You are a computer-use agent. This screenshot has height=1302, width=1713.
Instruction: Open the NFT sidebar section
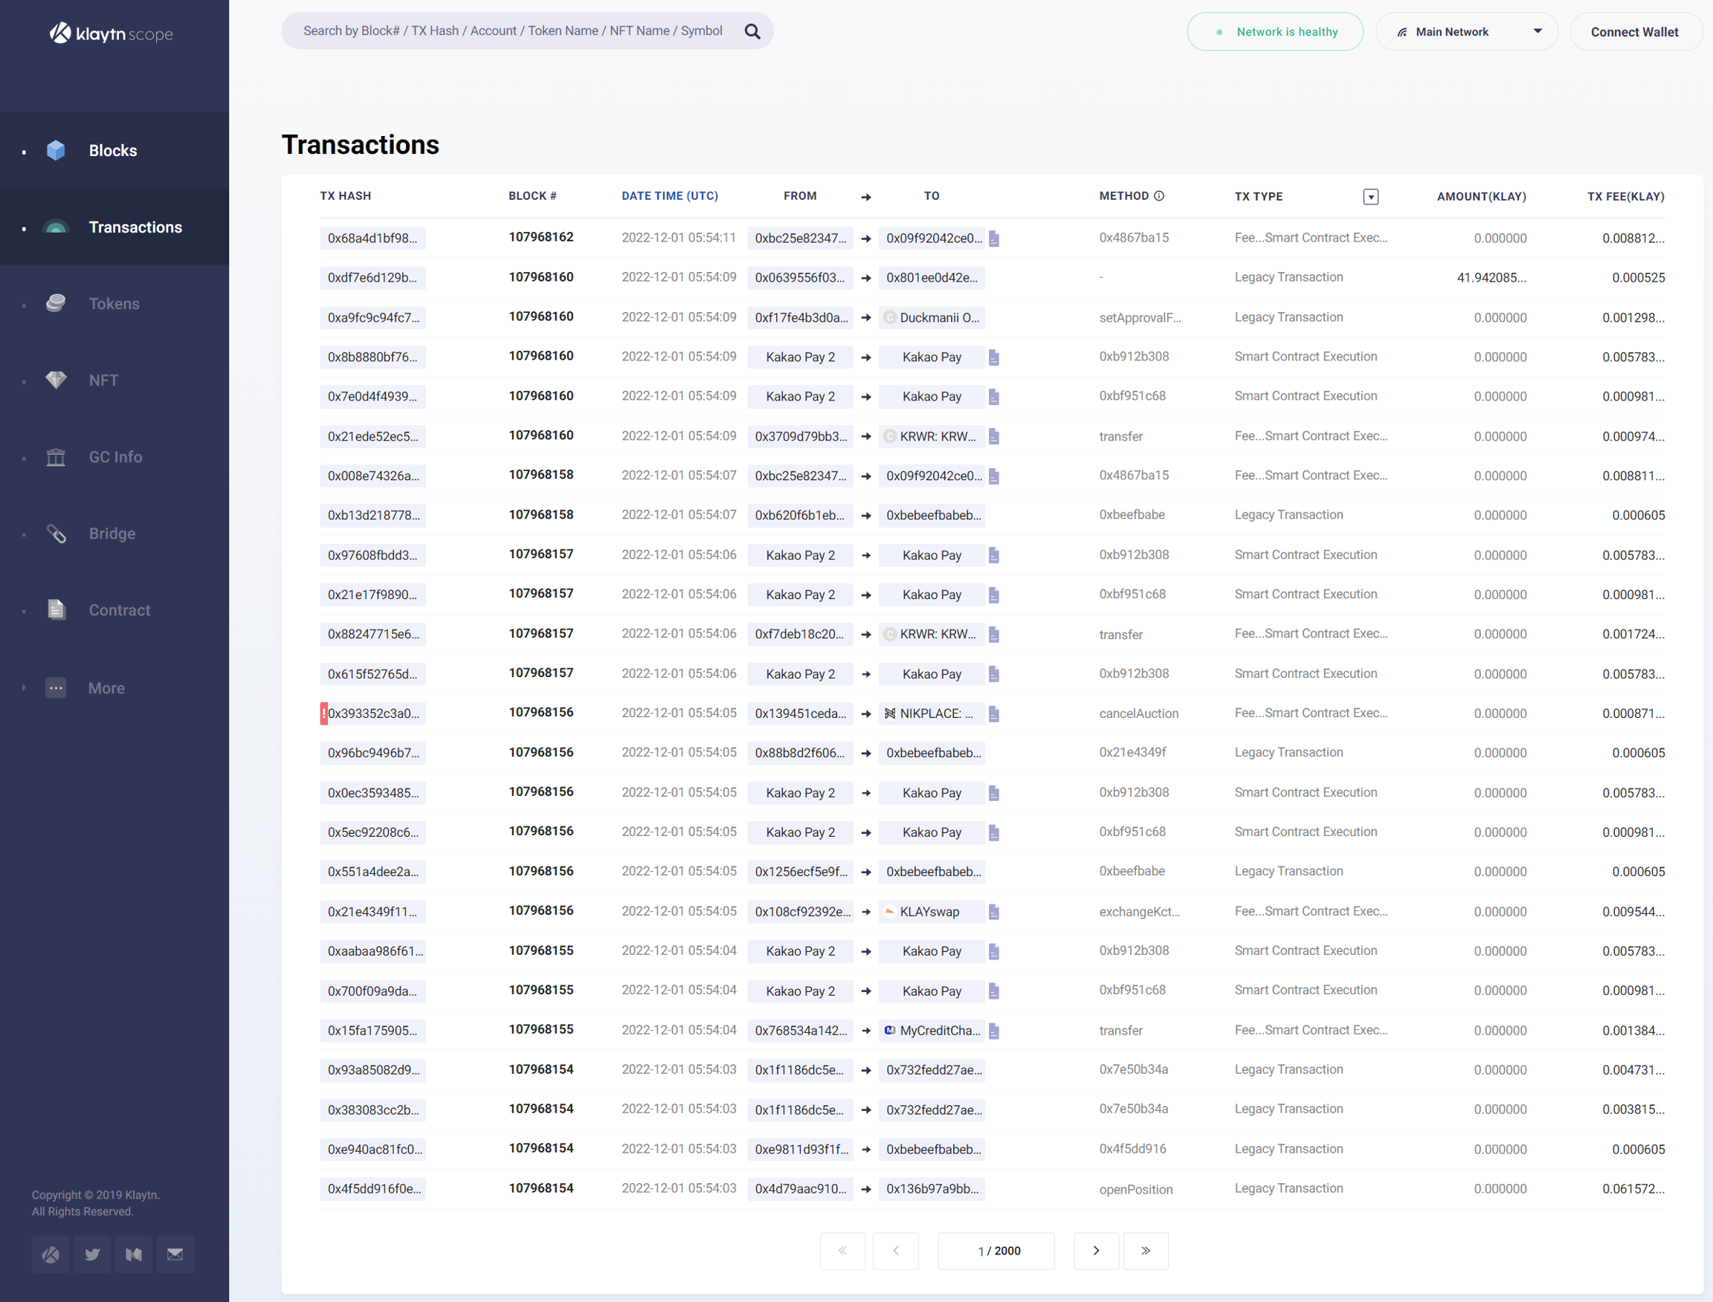[x=103, y=380]
